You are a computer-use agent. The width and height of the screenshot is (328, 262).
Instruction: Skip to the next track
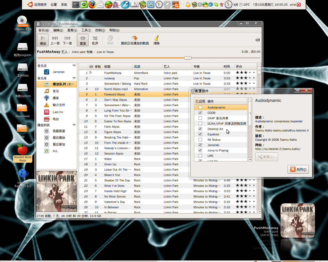[67, 40]
